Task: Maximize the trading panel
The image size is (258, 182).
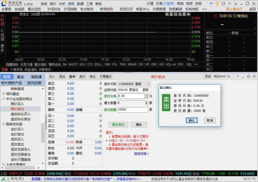Action: (x=249, y=76)
